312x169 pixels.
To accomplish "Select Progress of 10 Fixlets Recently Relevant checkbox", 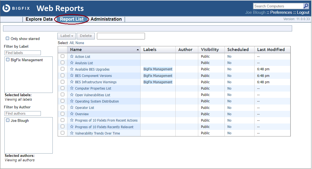I will 62,127.
